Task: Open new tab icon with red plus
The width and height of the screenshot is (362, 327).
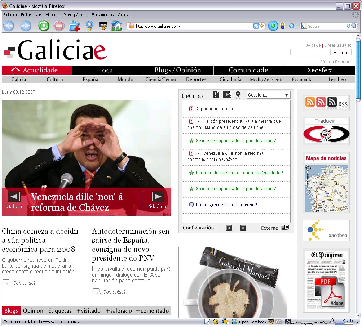Action: pyautogui.click(x=74, y=26)
